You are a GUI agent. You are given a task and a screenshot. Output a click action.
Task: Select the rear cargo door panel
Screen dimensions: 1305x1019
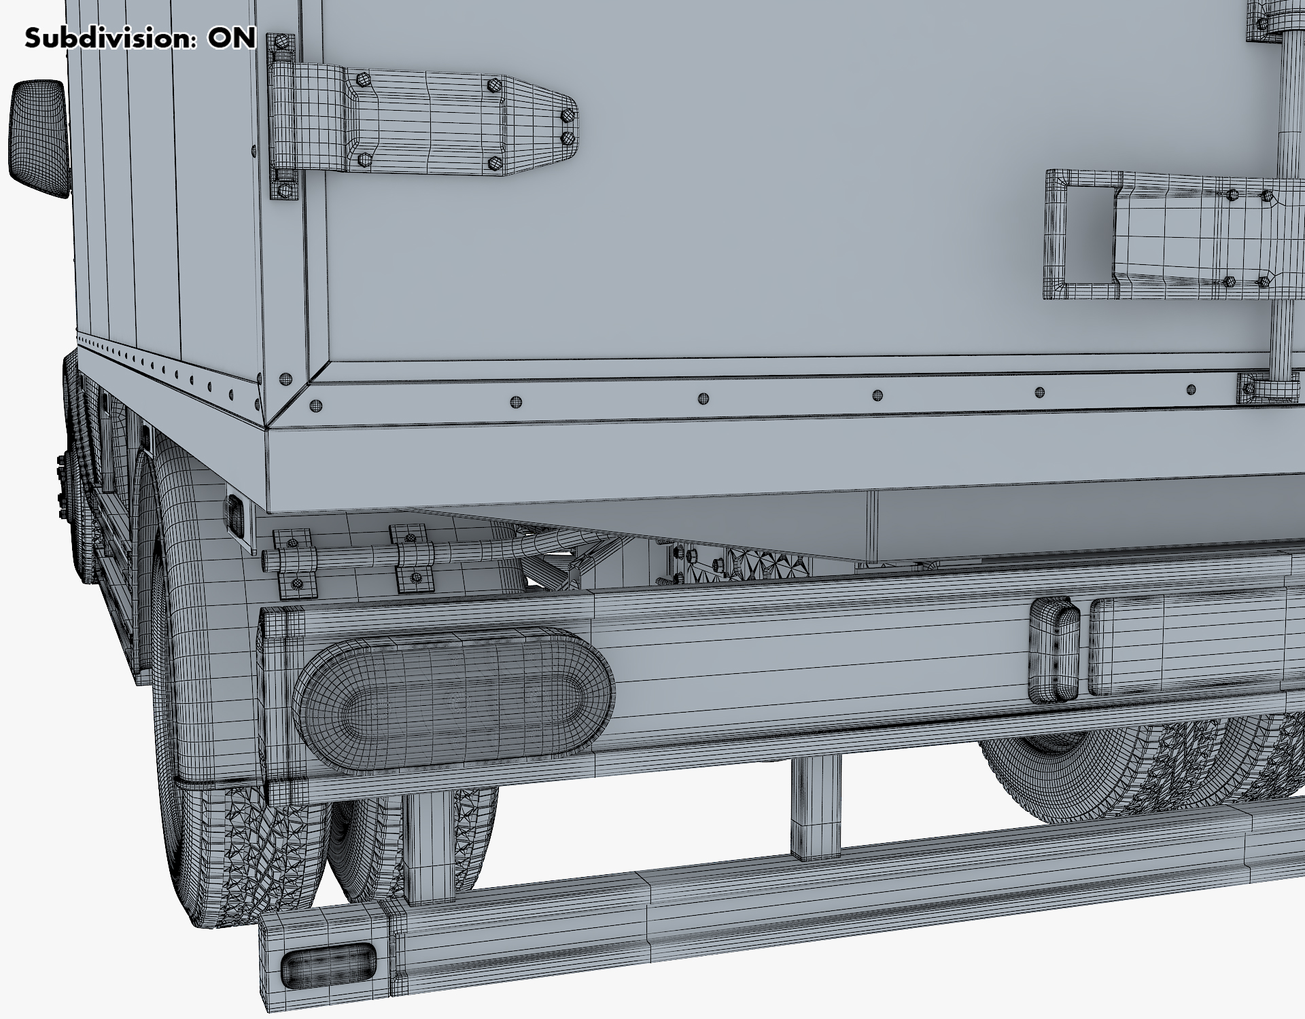(748, 204)
